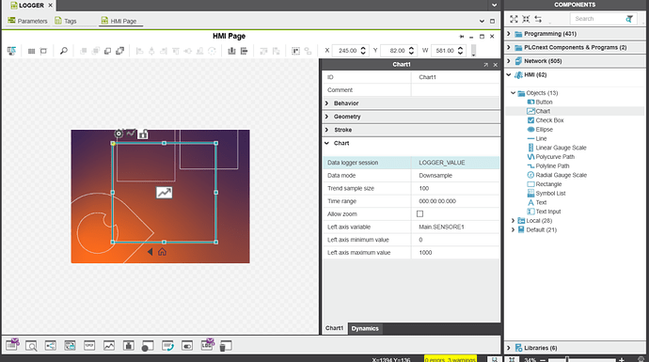649x362 pixels.
Task: Expand the Local (28) folder
Action: 514,221
